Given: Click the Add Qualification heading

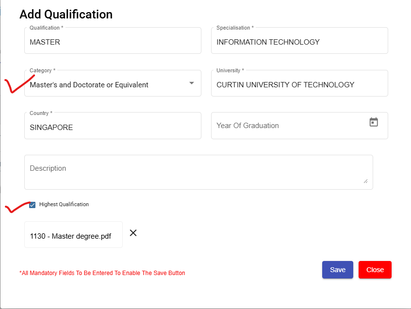Looking at the screenshot, I should (66, 15).
